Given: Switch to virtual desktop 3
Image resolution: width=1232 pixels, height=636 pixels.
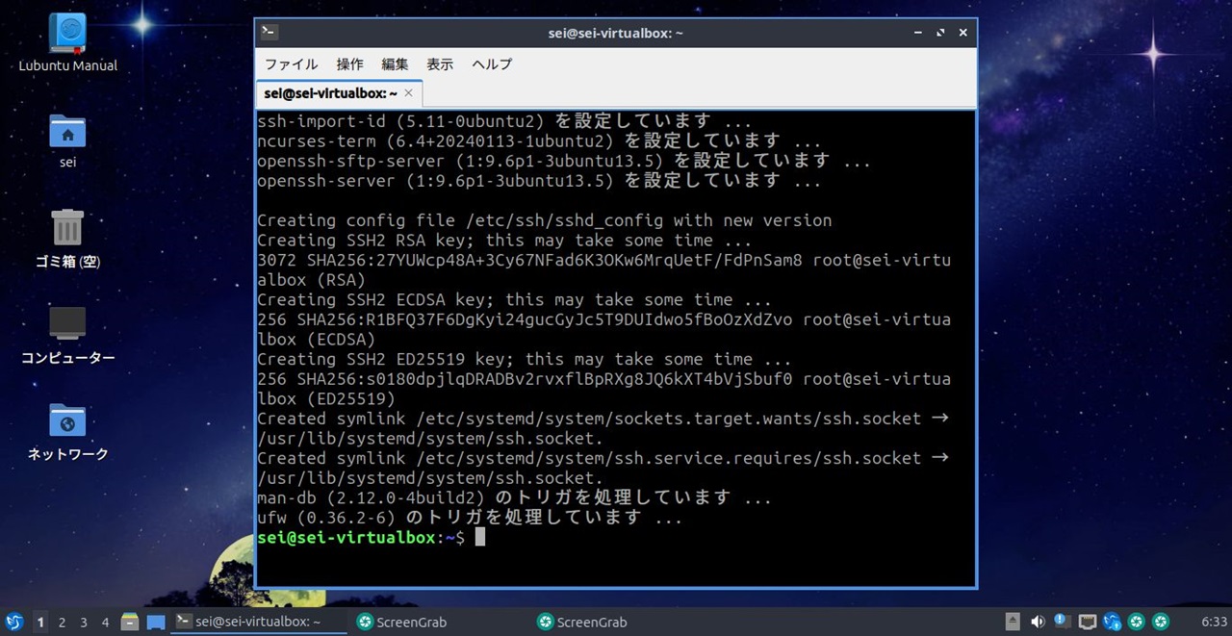Looking at the screenshot, I should (x=84, y=623).
